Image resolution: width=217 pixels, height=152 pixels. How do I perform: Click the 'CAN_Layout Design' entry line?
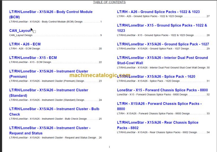[55, 35]
